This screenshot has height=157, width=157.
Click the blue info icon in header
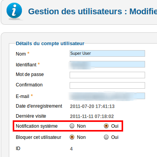(14, 10)
